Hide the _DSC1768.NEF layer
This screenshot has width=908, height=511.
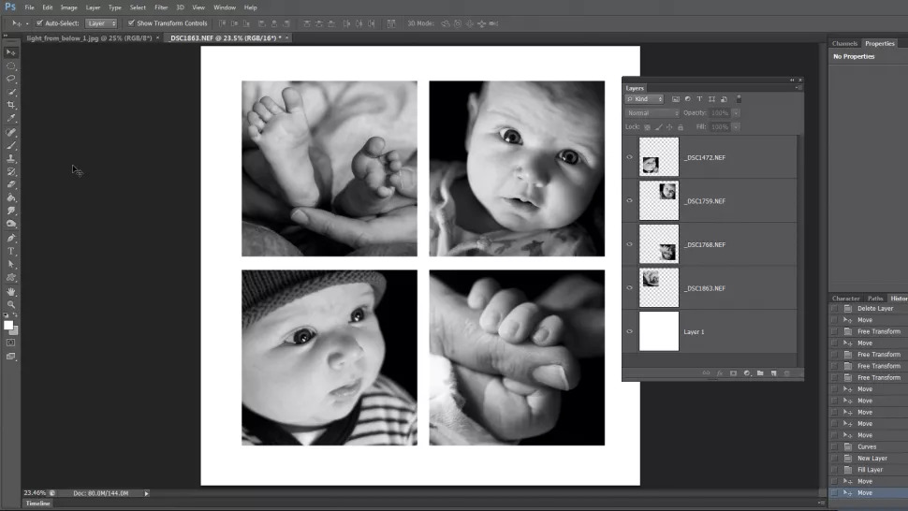click(x=629, y=244)
